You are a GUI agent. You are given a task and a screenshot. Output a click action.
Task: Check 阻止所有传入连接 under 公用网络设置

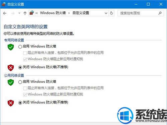[x=25, y=88]
